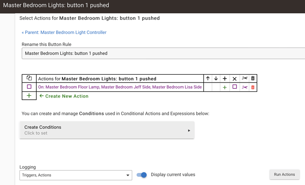Click the copy icon in actions table header
The image size is (305, 185).
[29, 79]
